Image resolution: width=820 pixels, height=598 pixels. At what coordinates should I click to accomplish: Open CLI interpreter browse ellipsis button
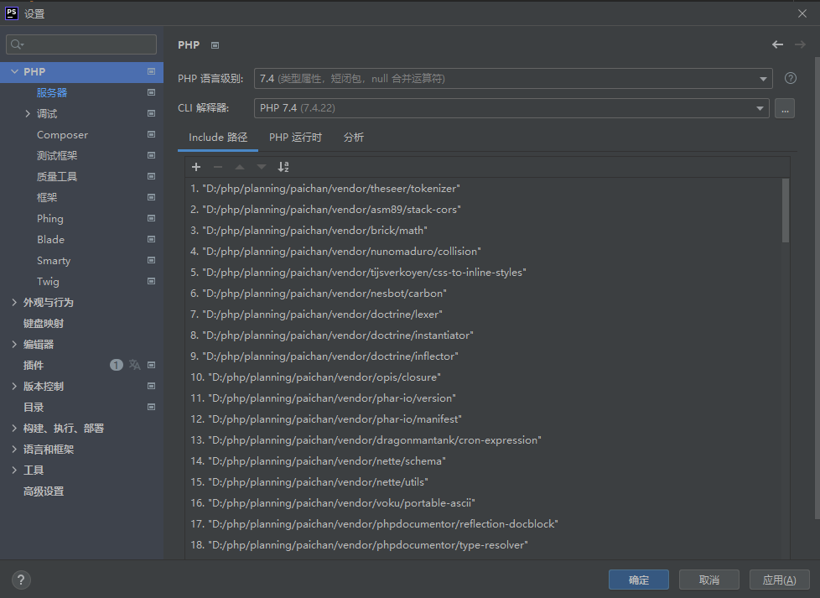click(x=785, y=108)
